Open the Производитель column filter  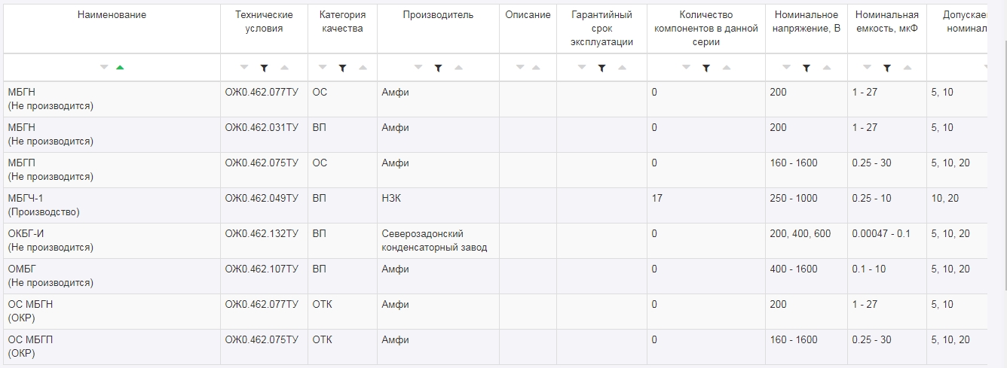pyautogui.click(x=438, y=68)
